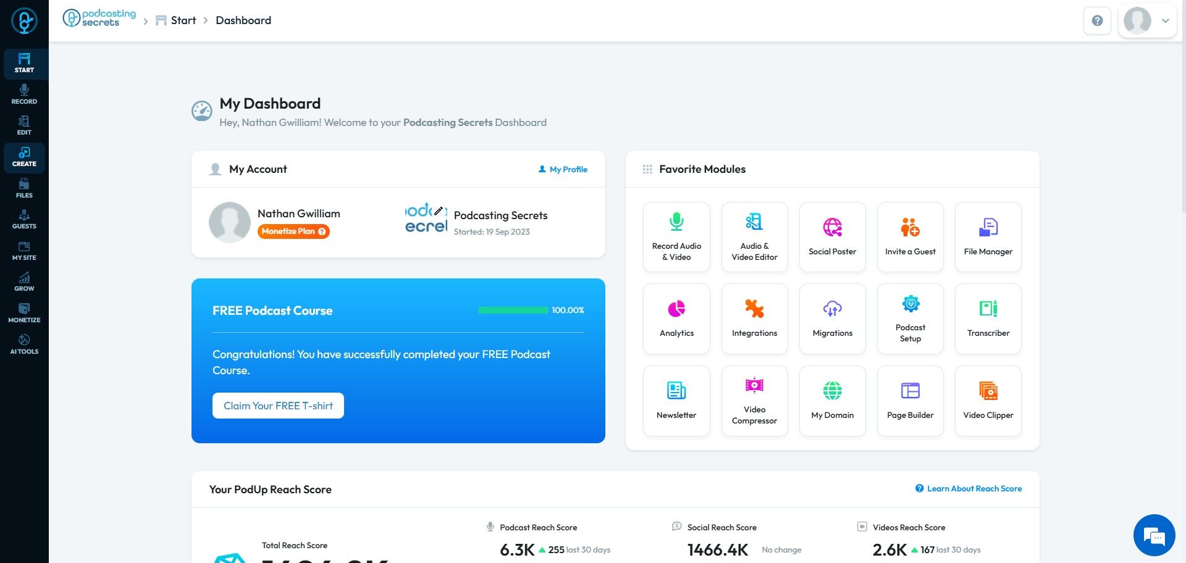Switch to Monetize sidebar section

click(x=24, y=313)
